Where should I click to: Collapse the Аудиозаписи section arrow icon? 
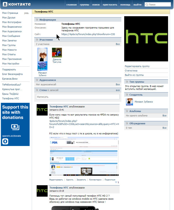point(37,80)
